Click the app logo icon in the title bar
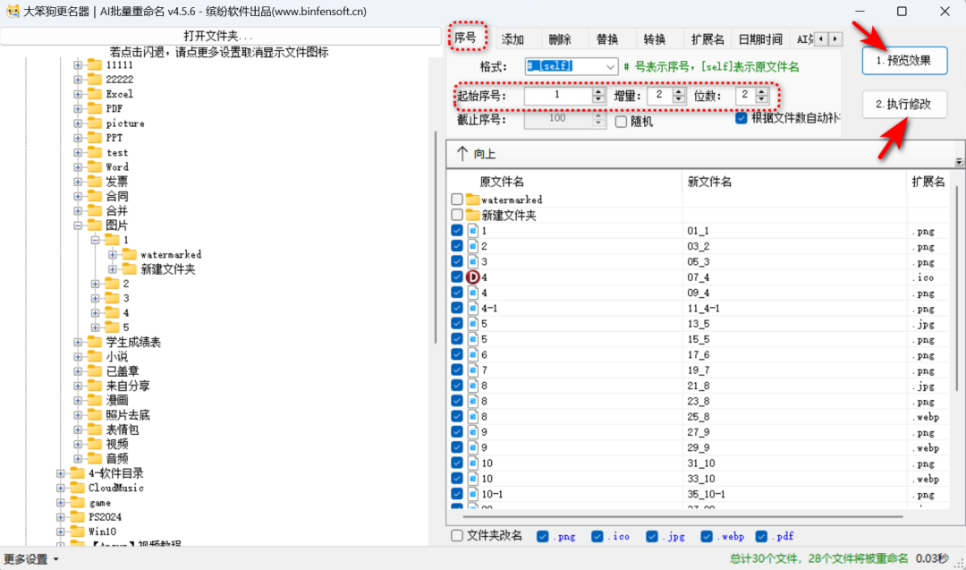The width and height of the screenshot is (966, 570). (13, 11)
